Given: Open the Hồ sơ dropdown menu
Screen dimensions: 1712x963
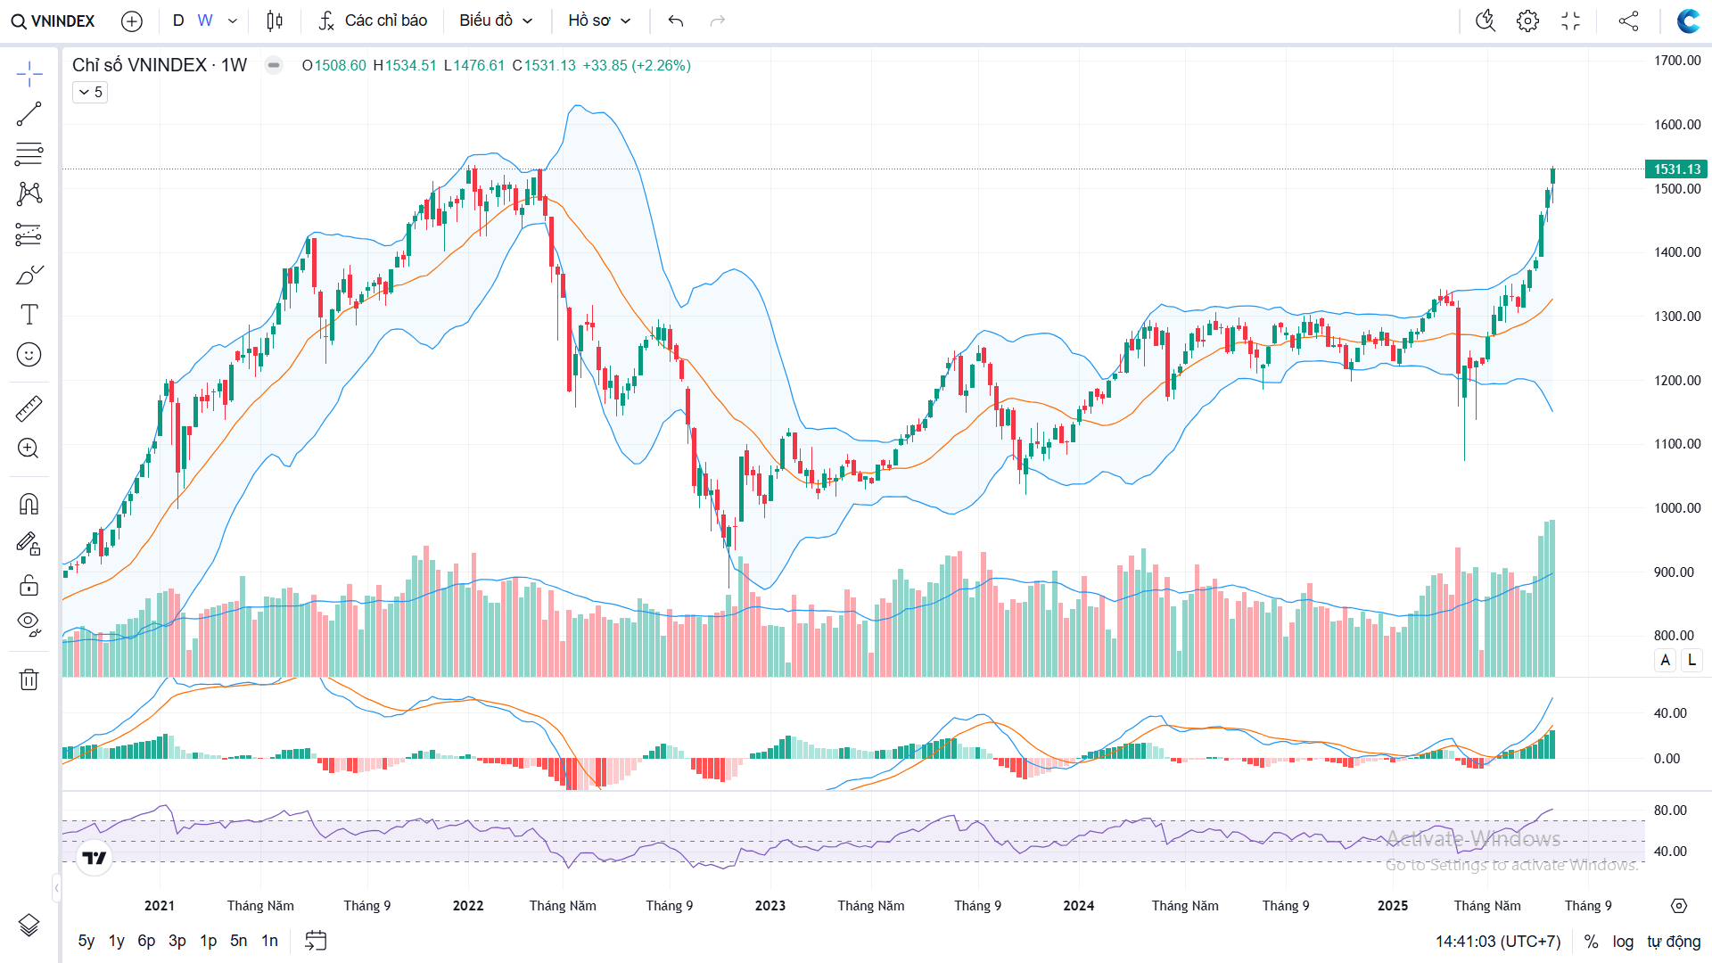Looking at the screenshot, I should point(599,21).
